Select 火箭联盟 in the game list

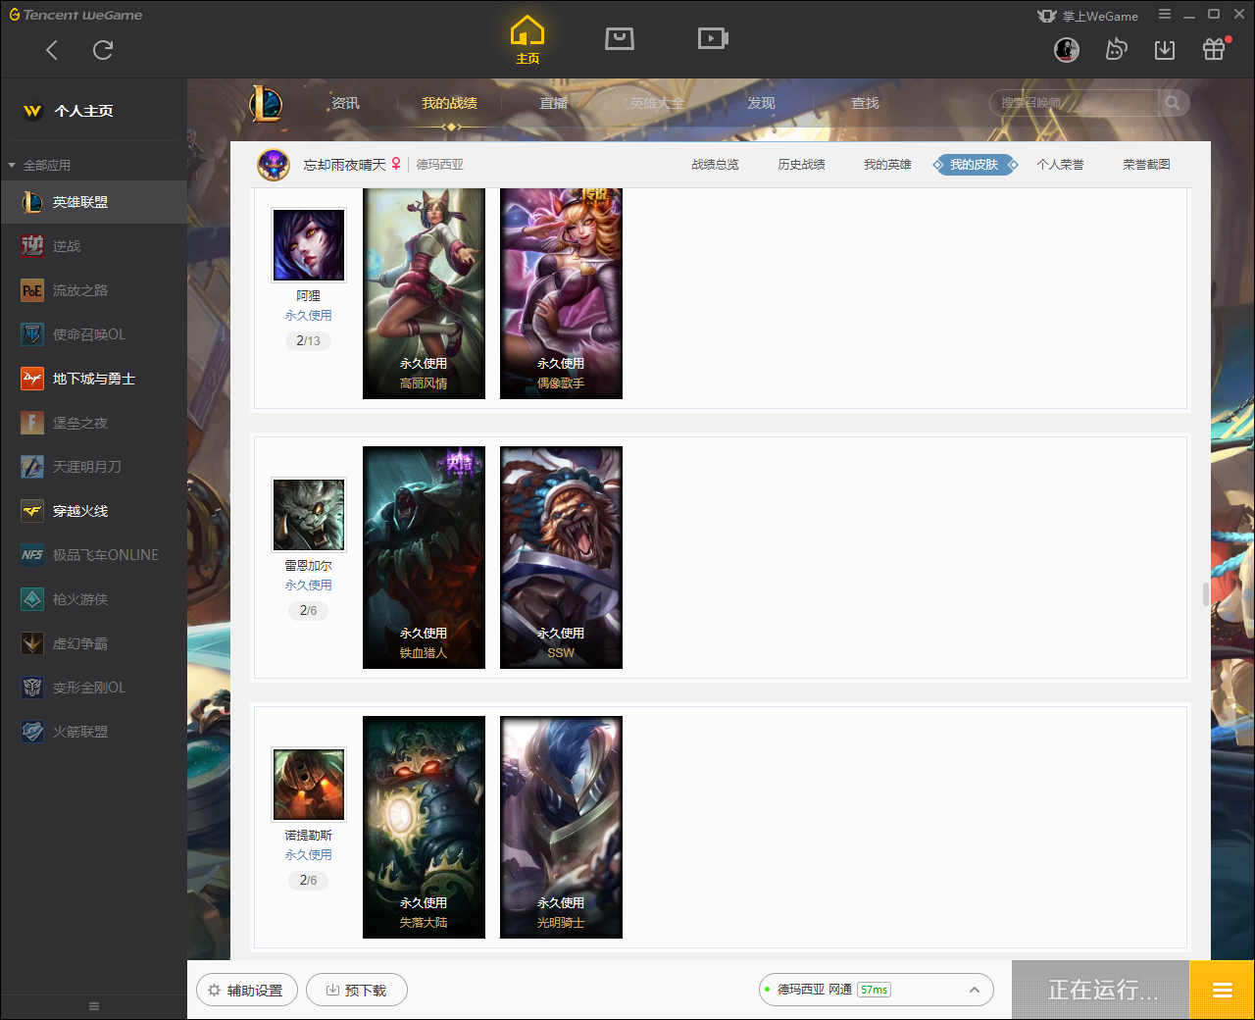pyautogui.click(x=93, y=732)
